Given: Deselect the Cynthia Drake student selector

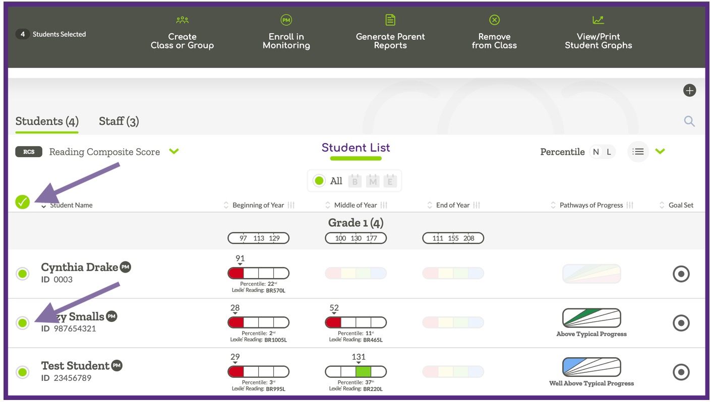Looking at the screenshot, I should point(23,274).
